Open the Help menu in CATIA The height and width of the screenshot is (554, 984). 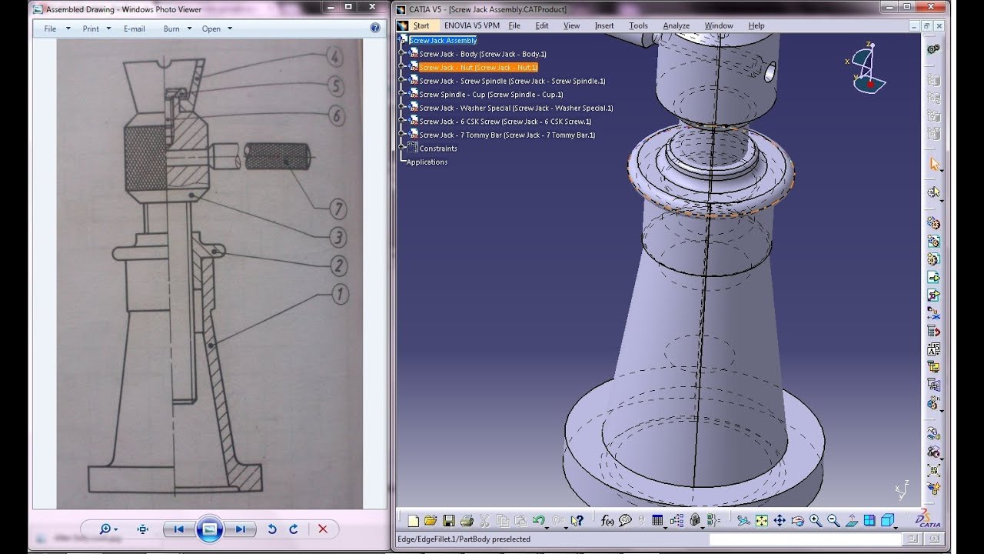tap(756, 25)
